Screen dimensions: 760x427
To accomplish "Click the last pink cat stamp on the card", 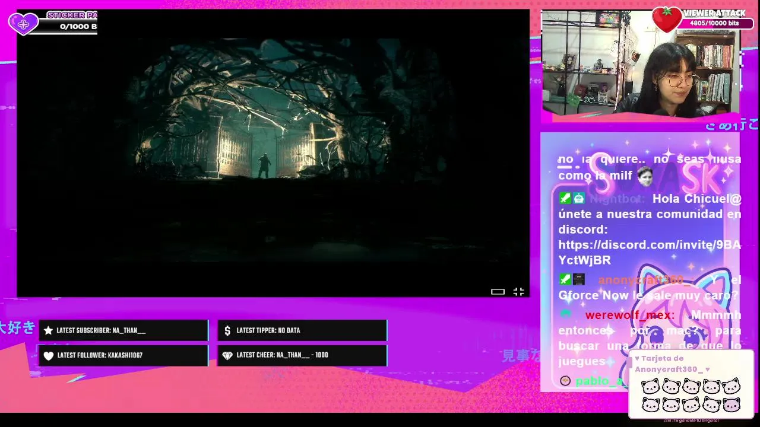I will click(731, 404).
